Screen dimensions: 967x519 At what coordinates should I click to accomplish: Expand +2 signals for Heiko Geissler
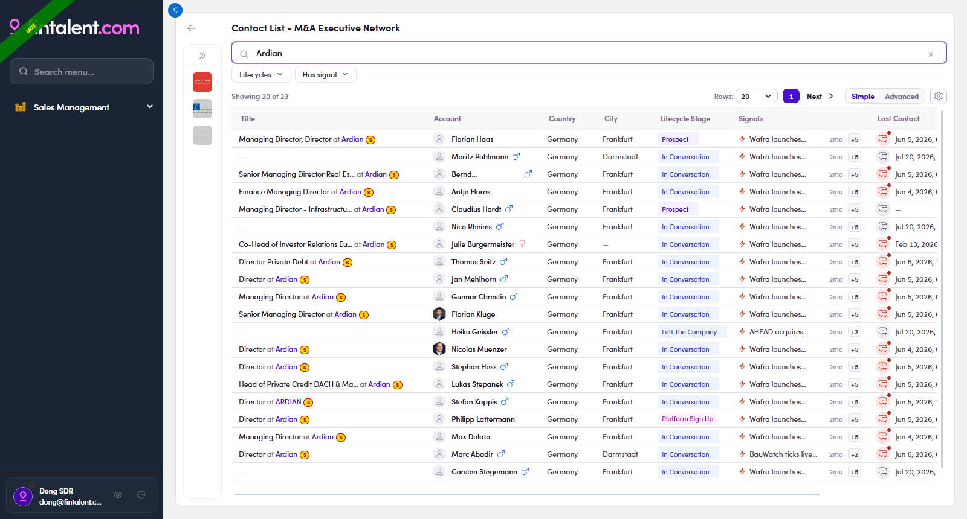click(855, 332)
